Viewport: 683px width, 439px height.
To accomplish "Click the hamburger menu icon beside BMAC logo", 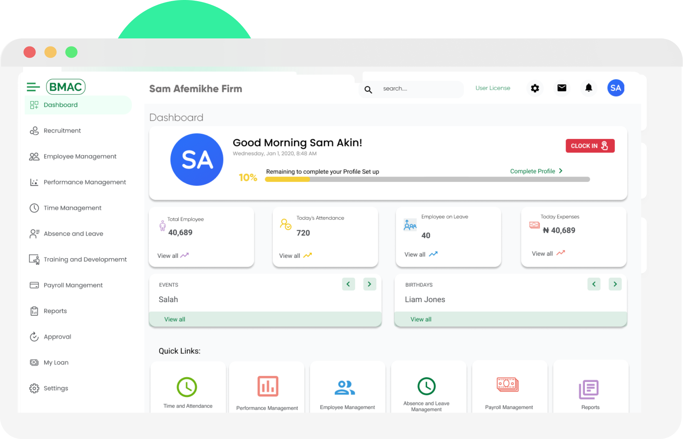I will (x=33, y=87).
